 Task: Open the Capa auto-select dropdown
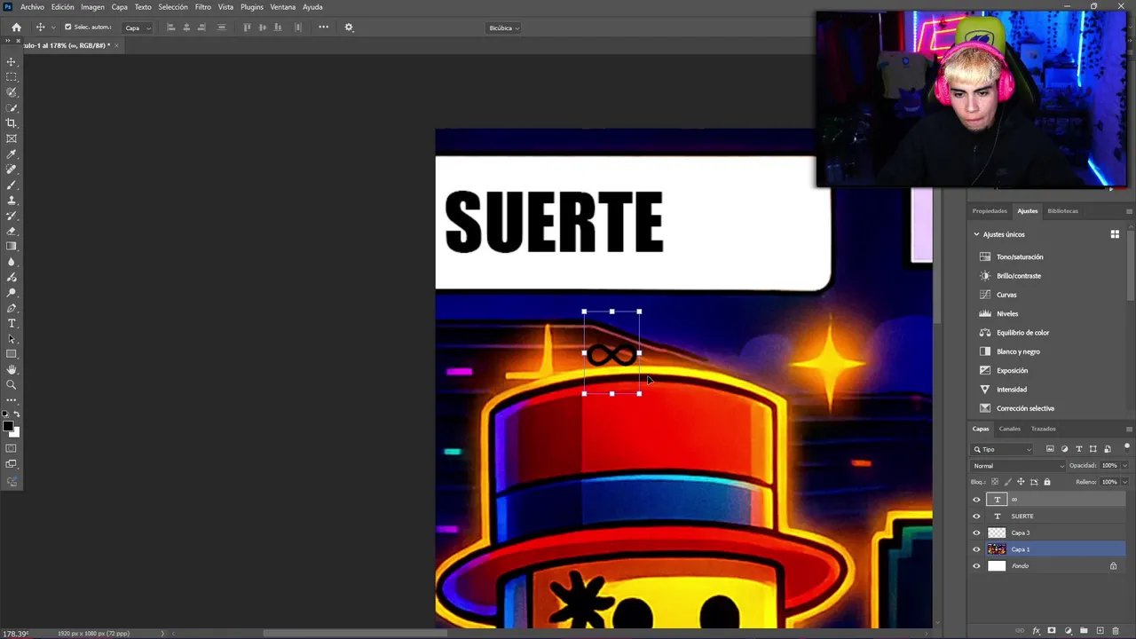[x=138, y=28]
